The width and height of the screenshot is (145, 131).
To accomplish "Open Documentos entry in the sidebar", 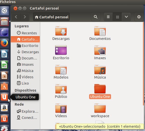I will (25, 58).
